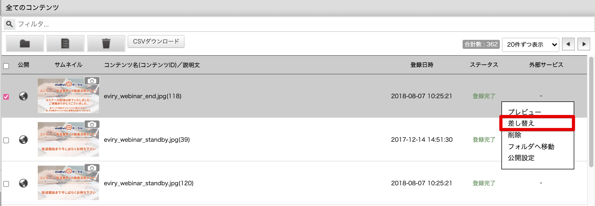
Task: Click the document file icon button
Action: [65, 43]
